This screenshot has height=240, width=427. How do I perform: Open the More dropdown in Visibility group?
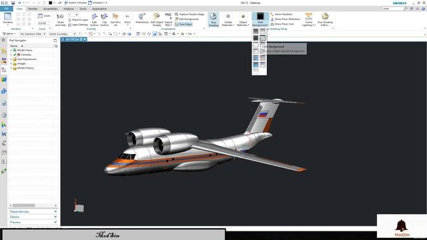[127, 19]
